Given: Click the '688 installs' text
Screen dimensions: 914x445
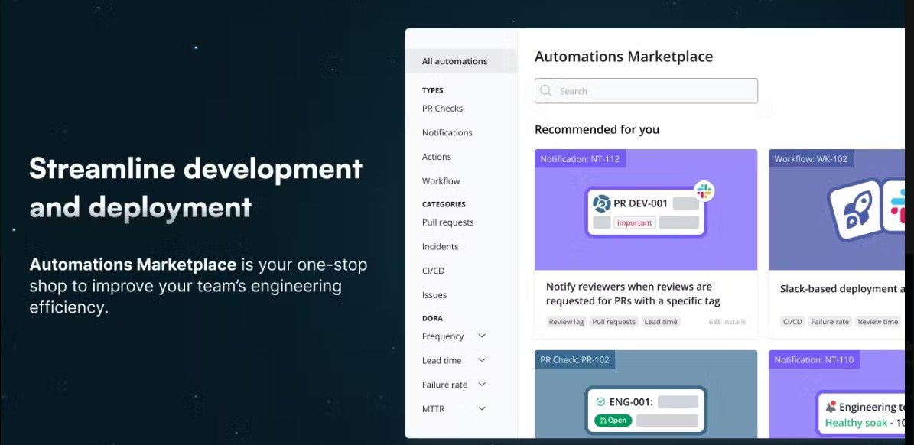Looking at the screenshot, I should click(727, 322).
